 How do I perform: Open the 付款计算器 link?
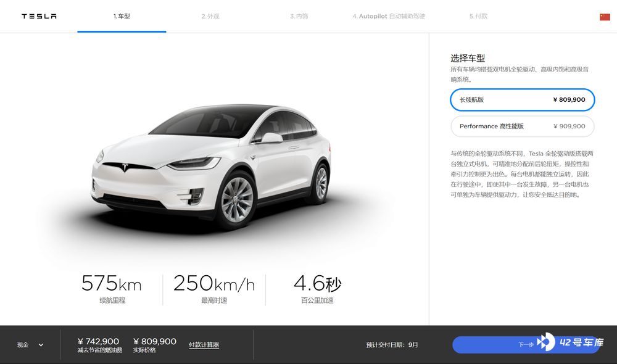coord(204,345)
